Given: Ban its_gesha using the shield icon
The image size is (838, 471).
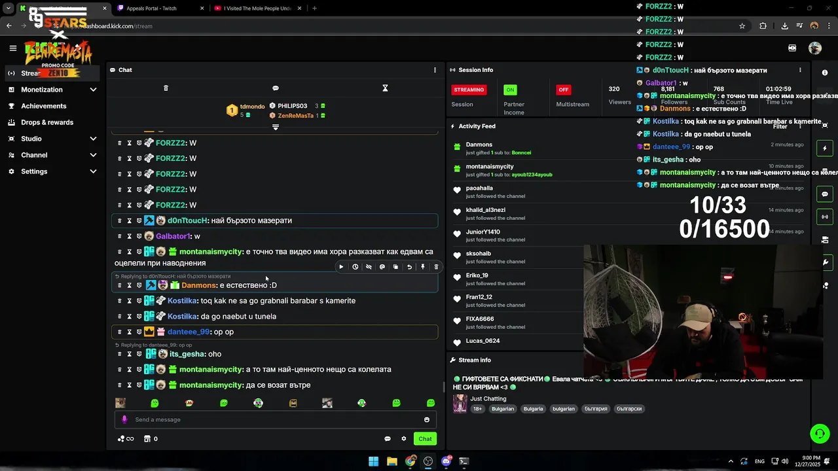Looking at the screenshot, I should [139, 354].
